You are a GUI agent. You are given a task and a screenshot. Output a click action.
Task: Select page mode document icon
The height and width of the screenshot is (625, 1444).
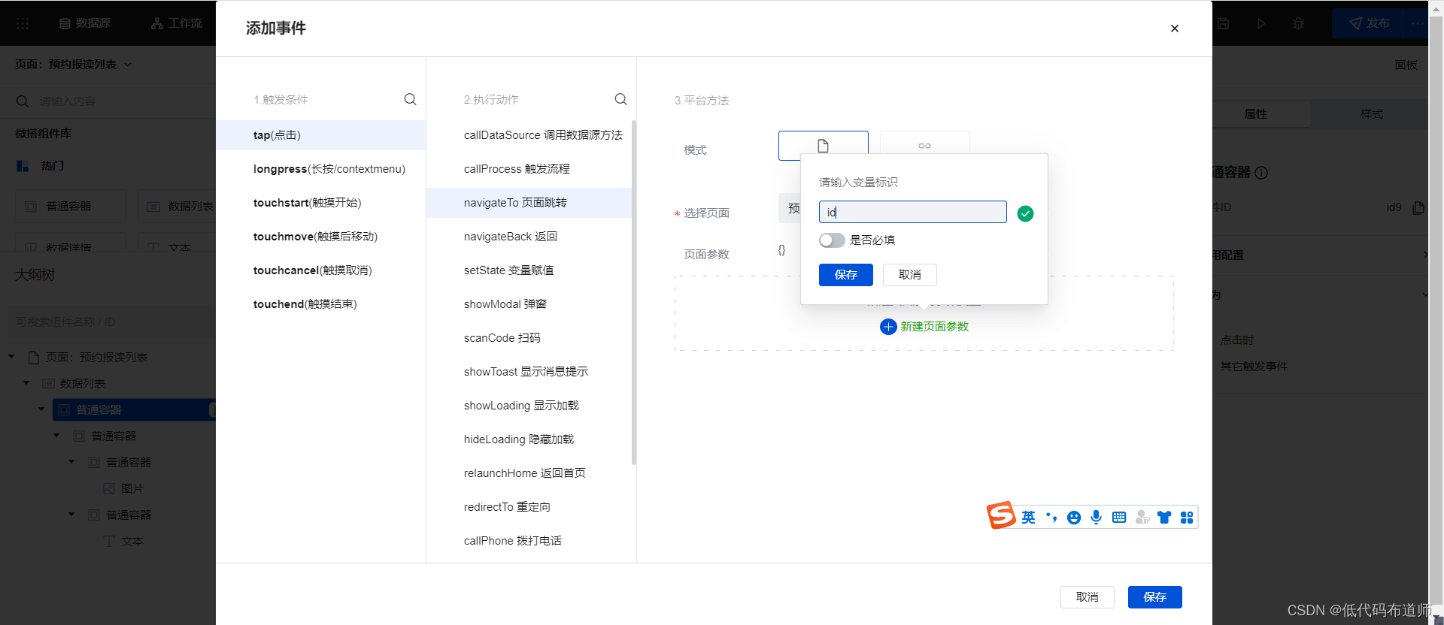(x=823, y=146)
